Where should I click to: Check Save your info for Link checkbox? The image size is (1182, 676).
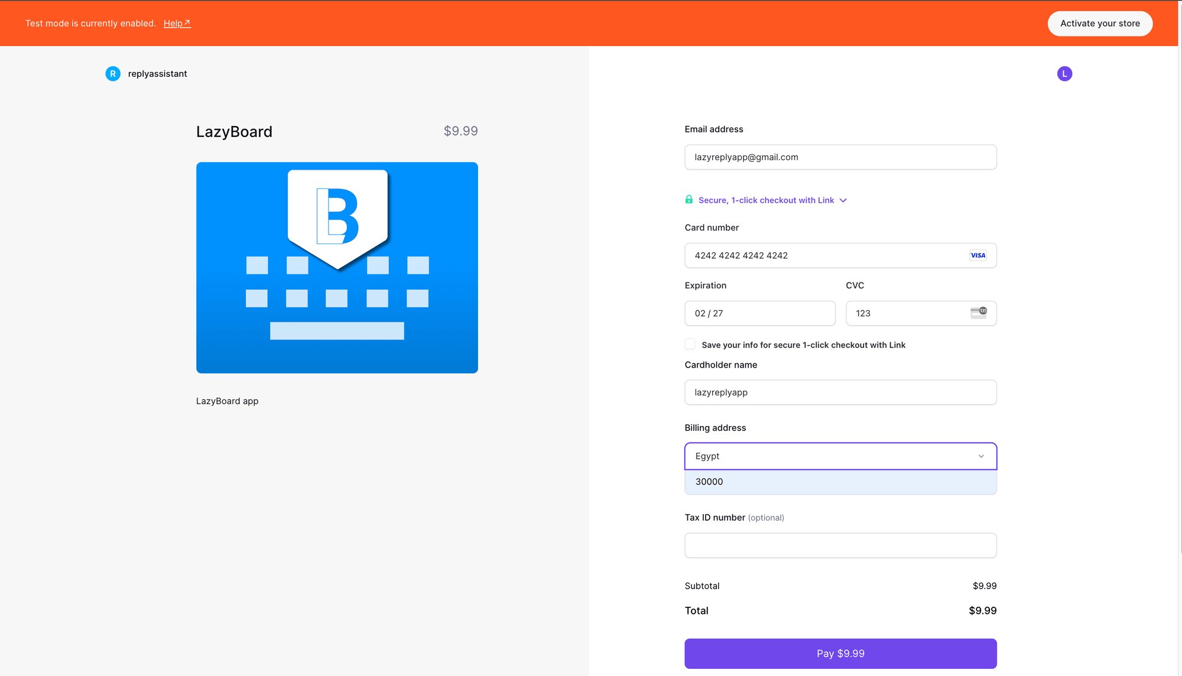tap(690, 344)
